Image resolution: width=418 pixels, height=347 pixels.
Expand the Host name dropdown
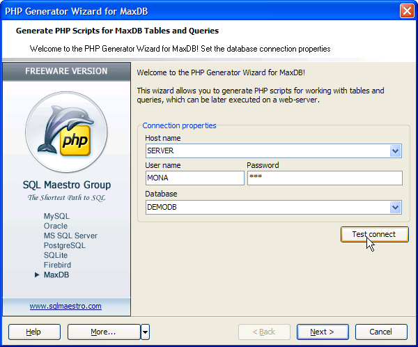[x=396, y=151]
